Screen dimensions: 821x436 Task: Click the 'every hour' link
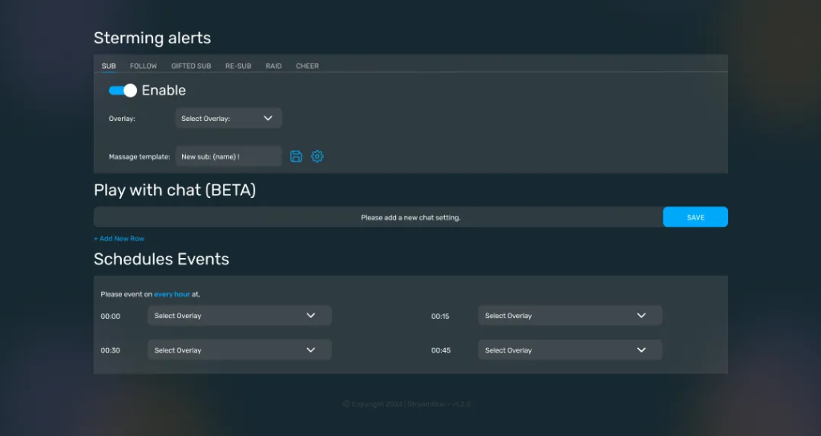[x=172, y=294]
